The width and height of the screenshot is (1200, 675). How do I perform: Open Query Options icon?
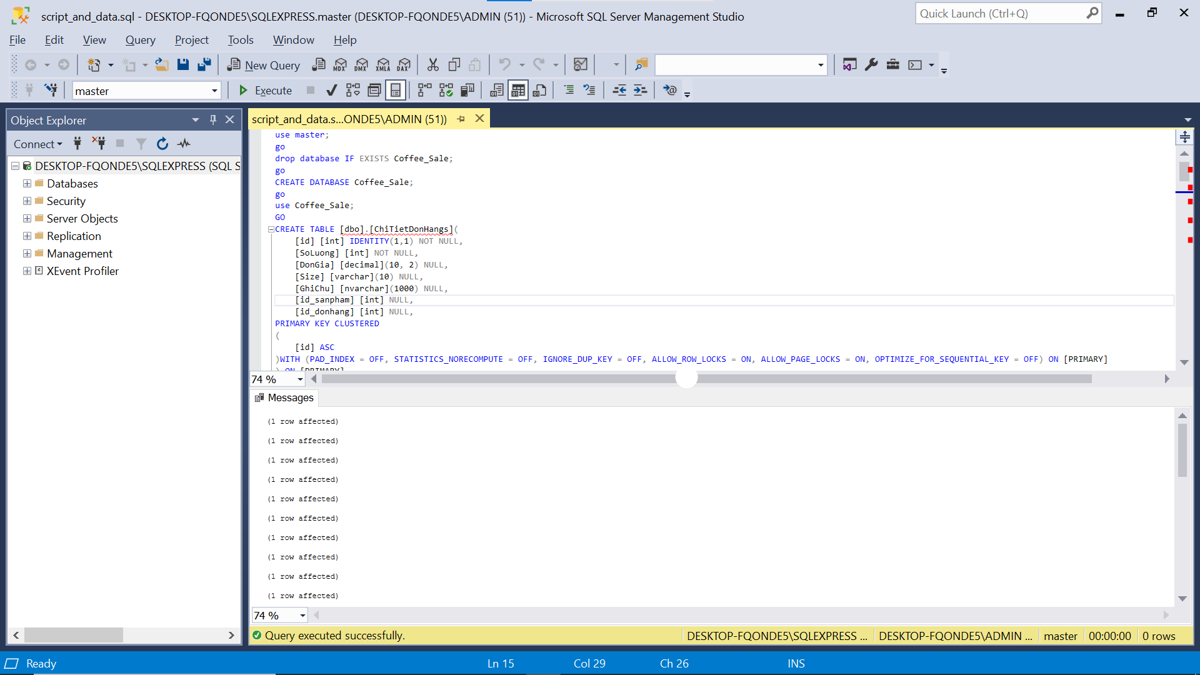(374, 91)
